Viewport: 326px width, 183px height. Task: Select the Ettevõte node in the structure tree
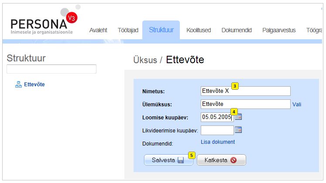(x=34, y=85)
